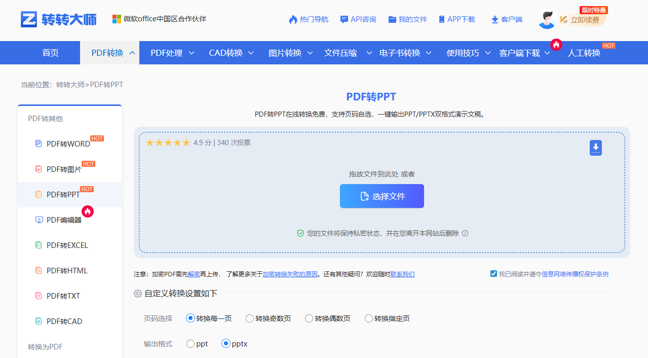Viewport: 648px width, 358px height.
Task: Open the PDF转图片 tool
Action: coord(63,169)
